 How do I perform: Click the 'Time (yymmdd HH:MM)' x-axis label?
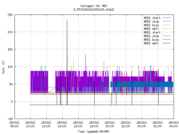pyautogui.click(x=94, y=131)
